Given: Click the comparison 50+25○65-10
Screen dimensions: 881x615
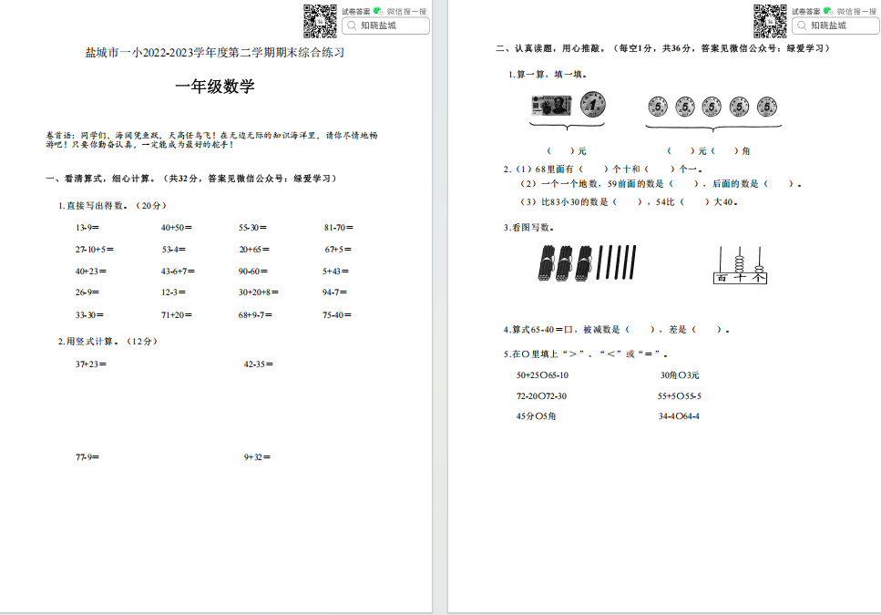Looking at the screenshot, I should point(542,375).
